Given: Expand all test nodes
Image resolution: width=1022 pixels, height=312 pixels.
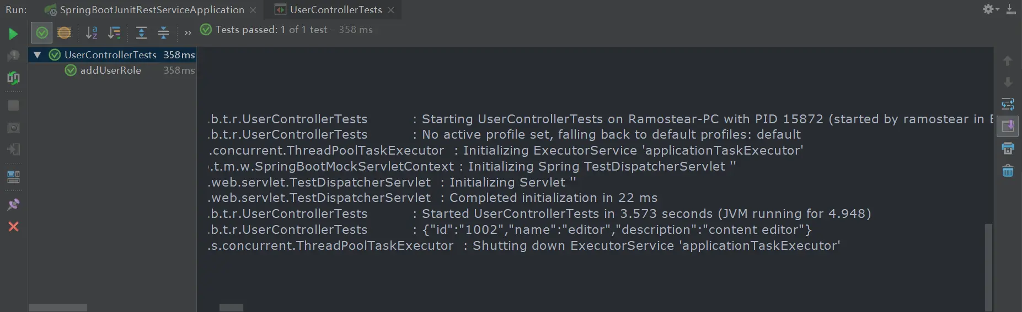Looking at the screenshot, I should click(x=141, y=33).
